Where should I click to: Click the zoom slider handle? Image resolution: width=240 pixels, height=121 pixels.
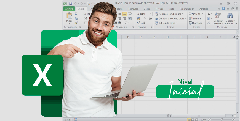[x=222, y=120]
